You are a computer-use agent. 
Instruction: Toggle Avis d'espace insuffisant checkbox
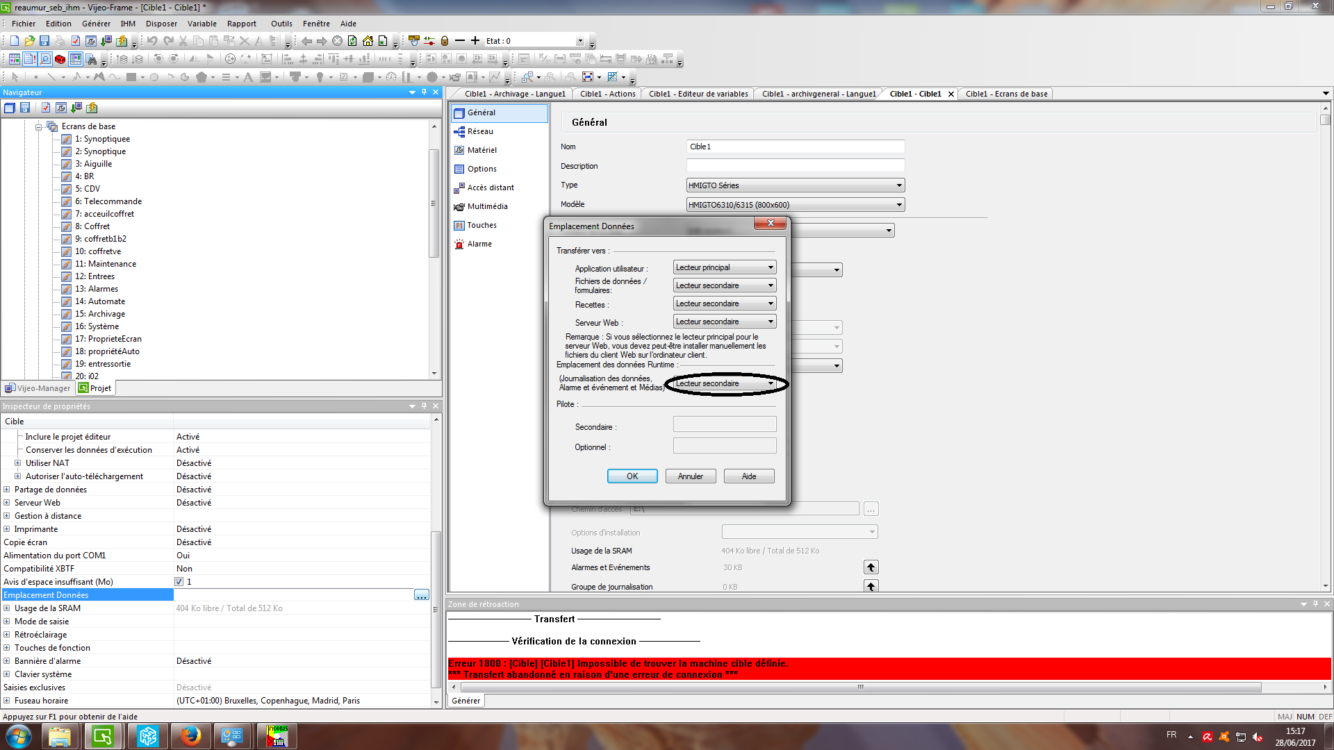[179, 582]
